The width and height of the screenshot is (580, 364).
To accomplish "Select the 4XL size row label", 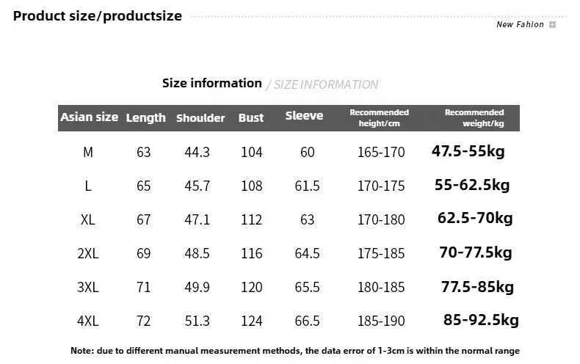I will [x=88, y=321].
